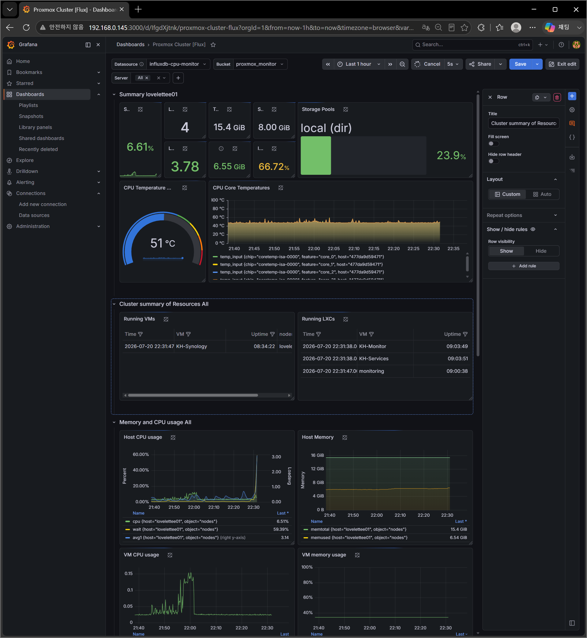Screen dimensions: 587x638
Task: Zoom out the time range
Action: [x=402, y=64]
